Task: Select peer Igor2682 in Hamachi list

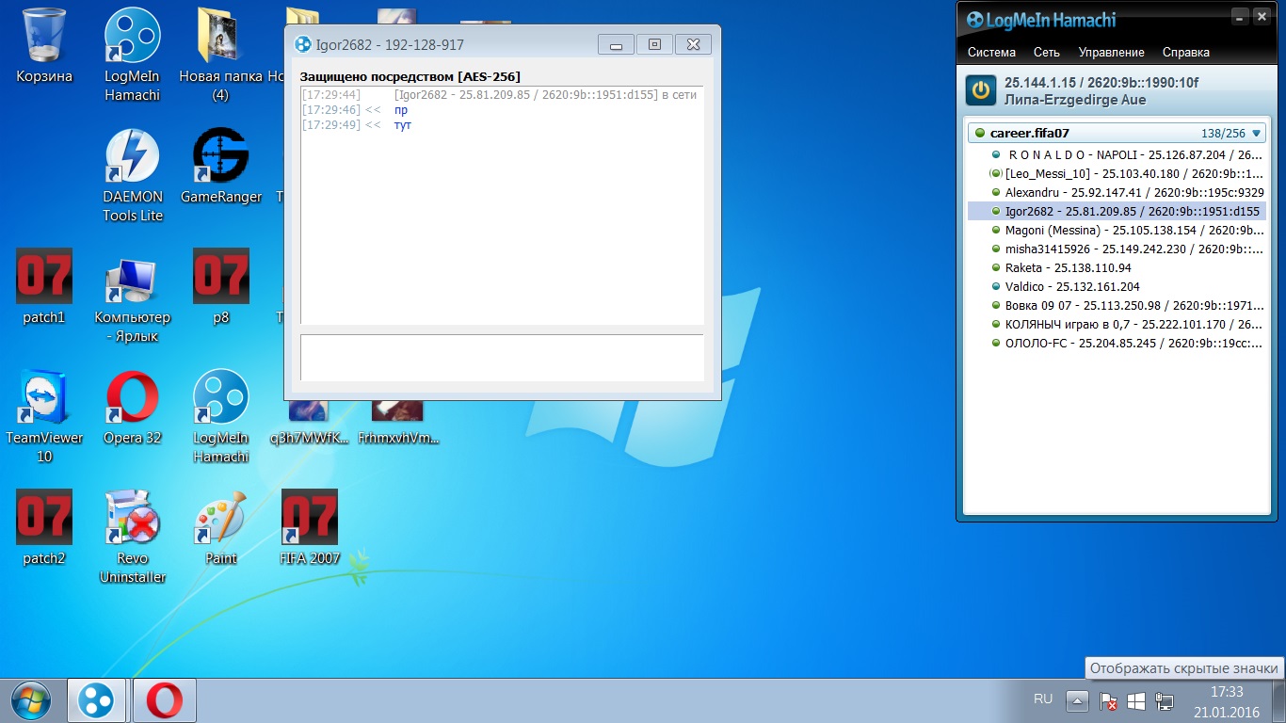Action: click(1117, 211)
